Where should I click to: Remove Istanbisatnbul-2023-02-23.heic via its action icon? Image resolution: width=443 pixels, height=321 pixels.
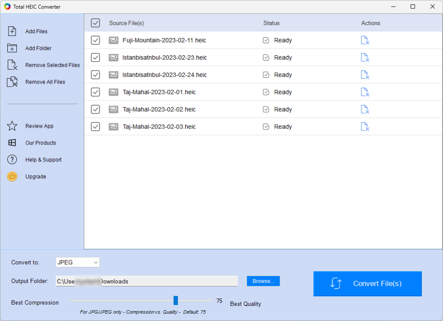tap(365, 58)
